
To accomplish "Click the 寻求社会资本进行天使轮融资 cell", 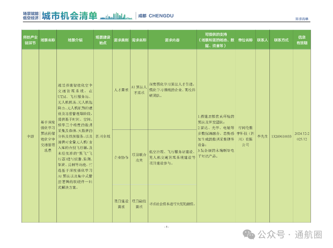I will point(172,204).
